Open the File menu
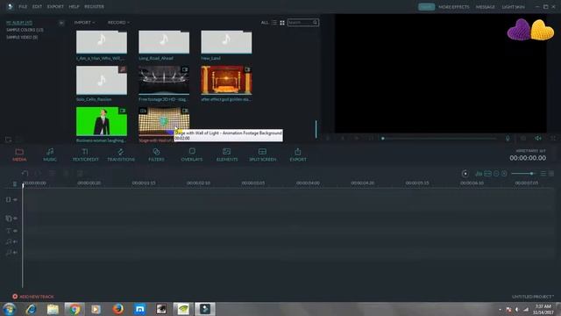 (x=23, y=7)
